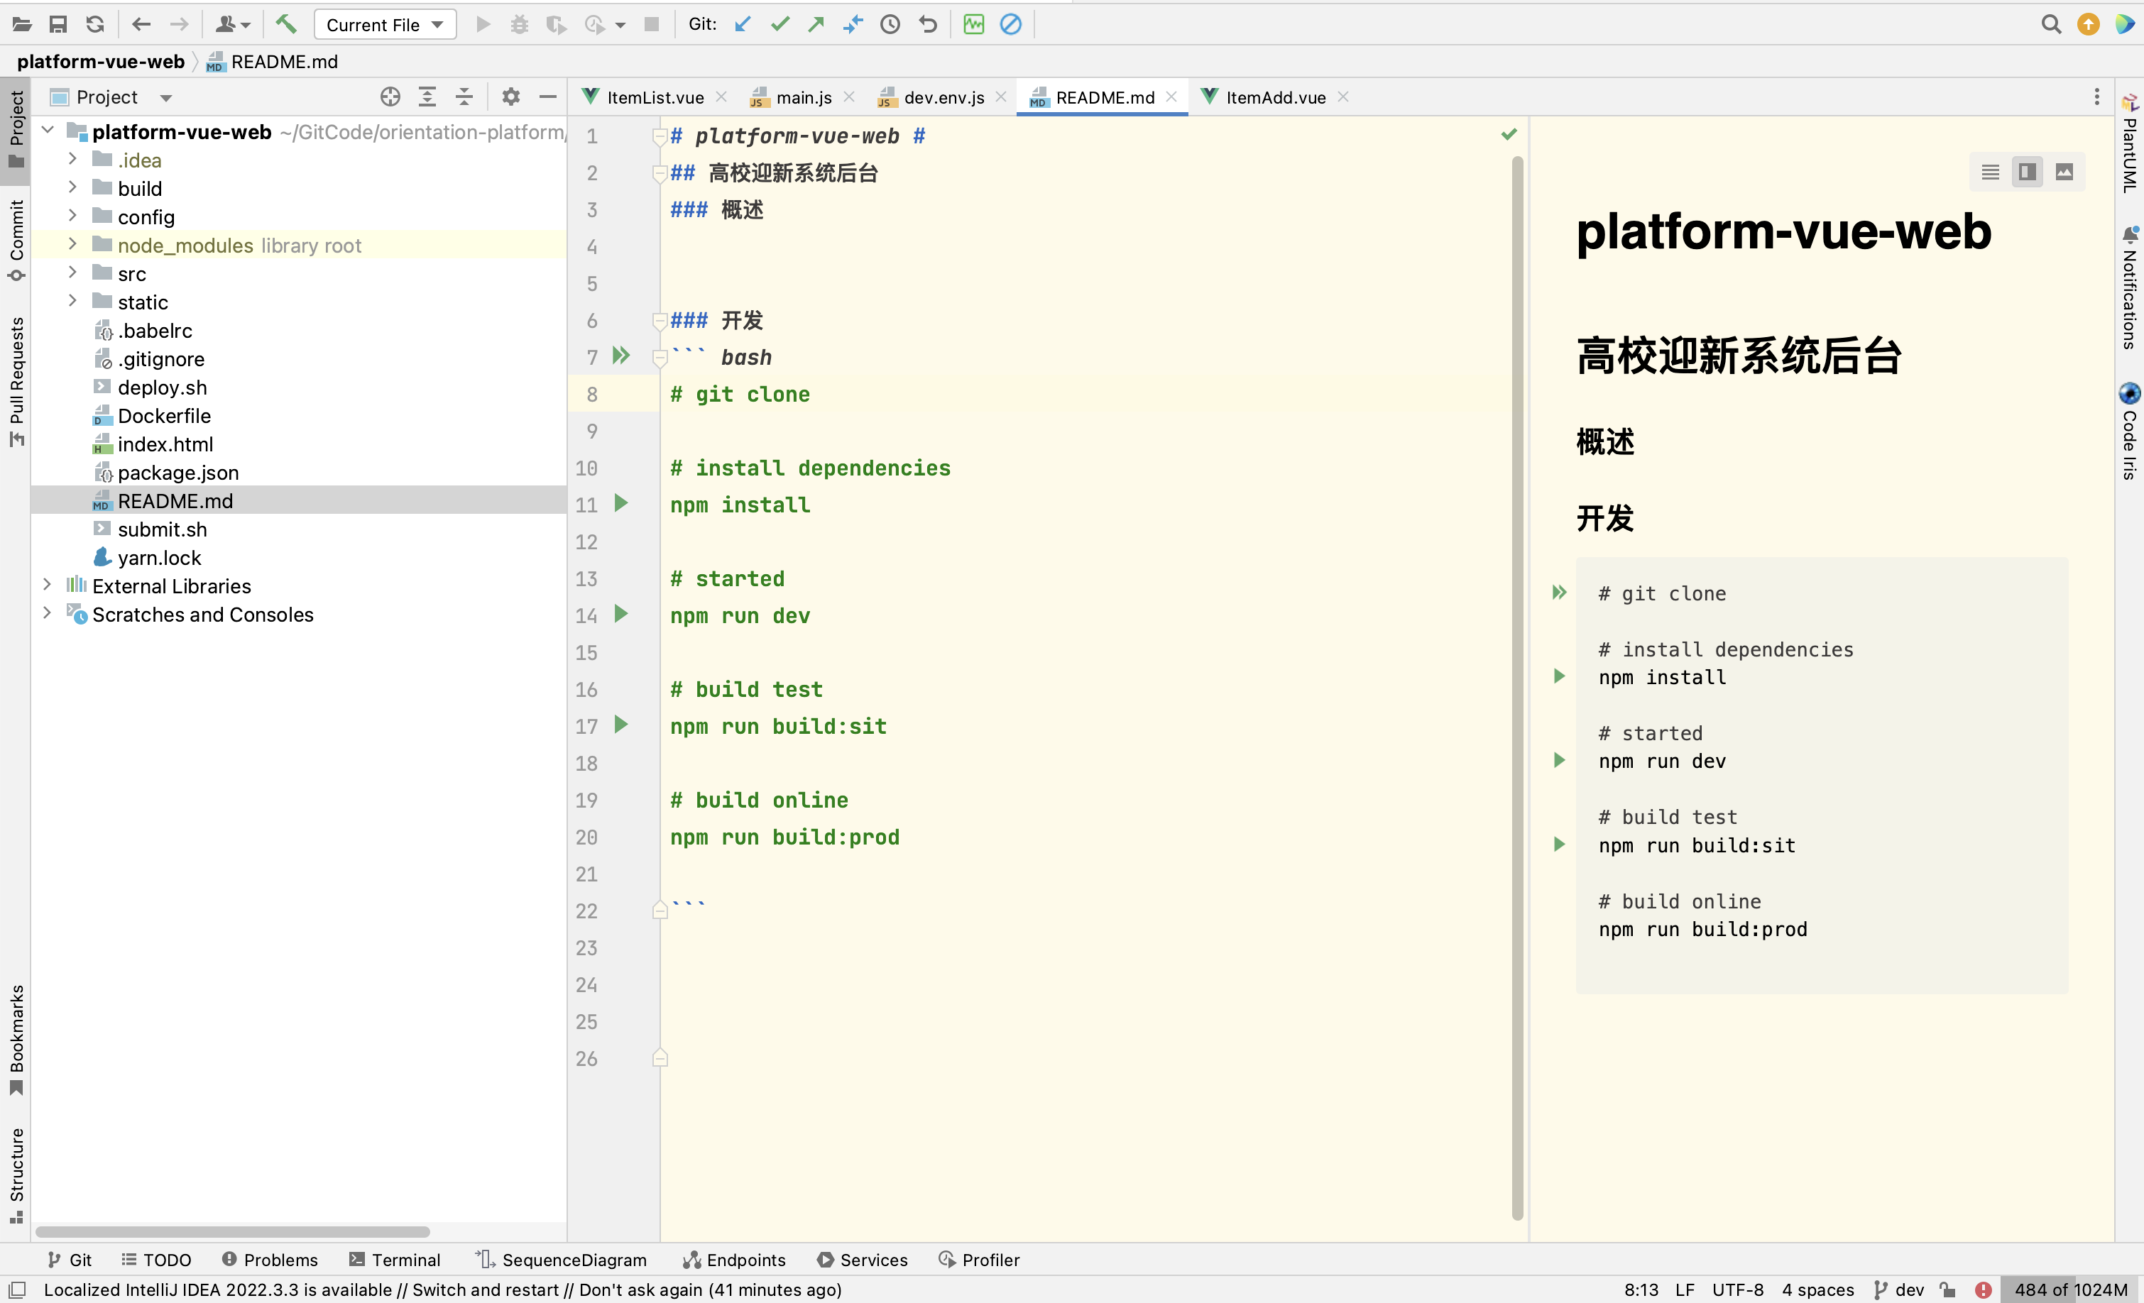Click the Open folder icon in toolbar
2144x1303 pixels.
point(22,24)
